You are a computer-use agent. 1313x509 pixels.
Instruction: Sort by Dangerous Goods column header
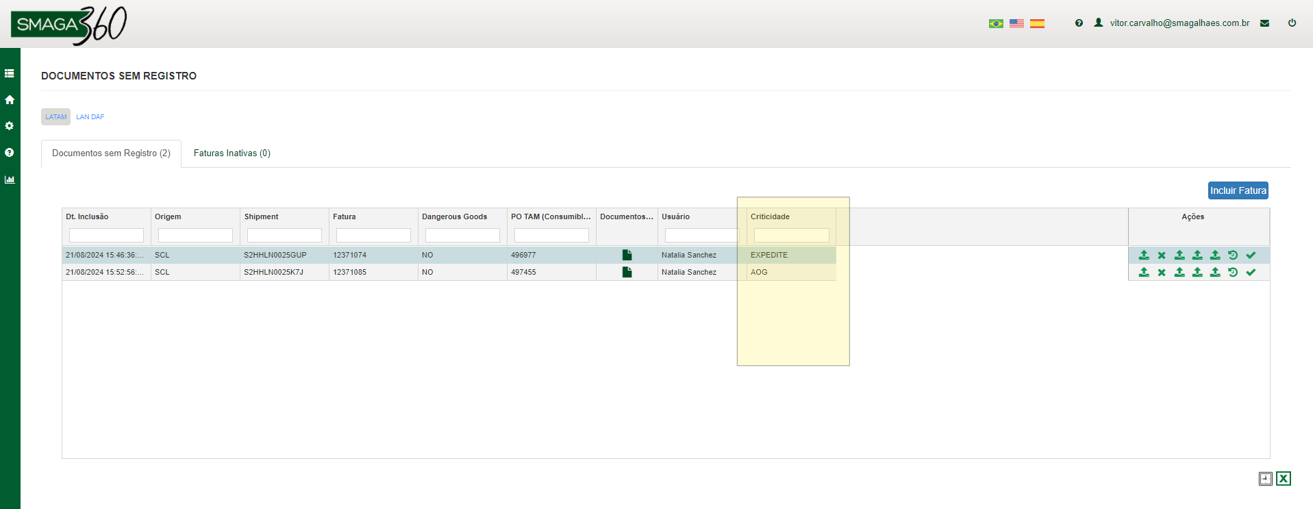coord(455,216)
